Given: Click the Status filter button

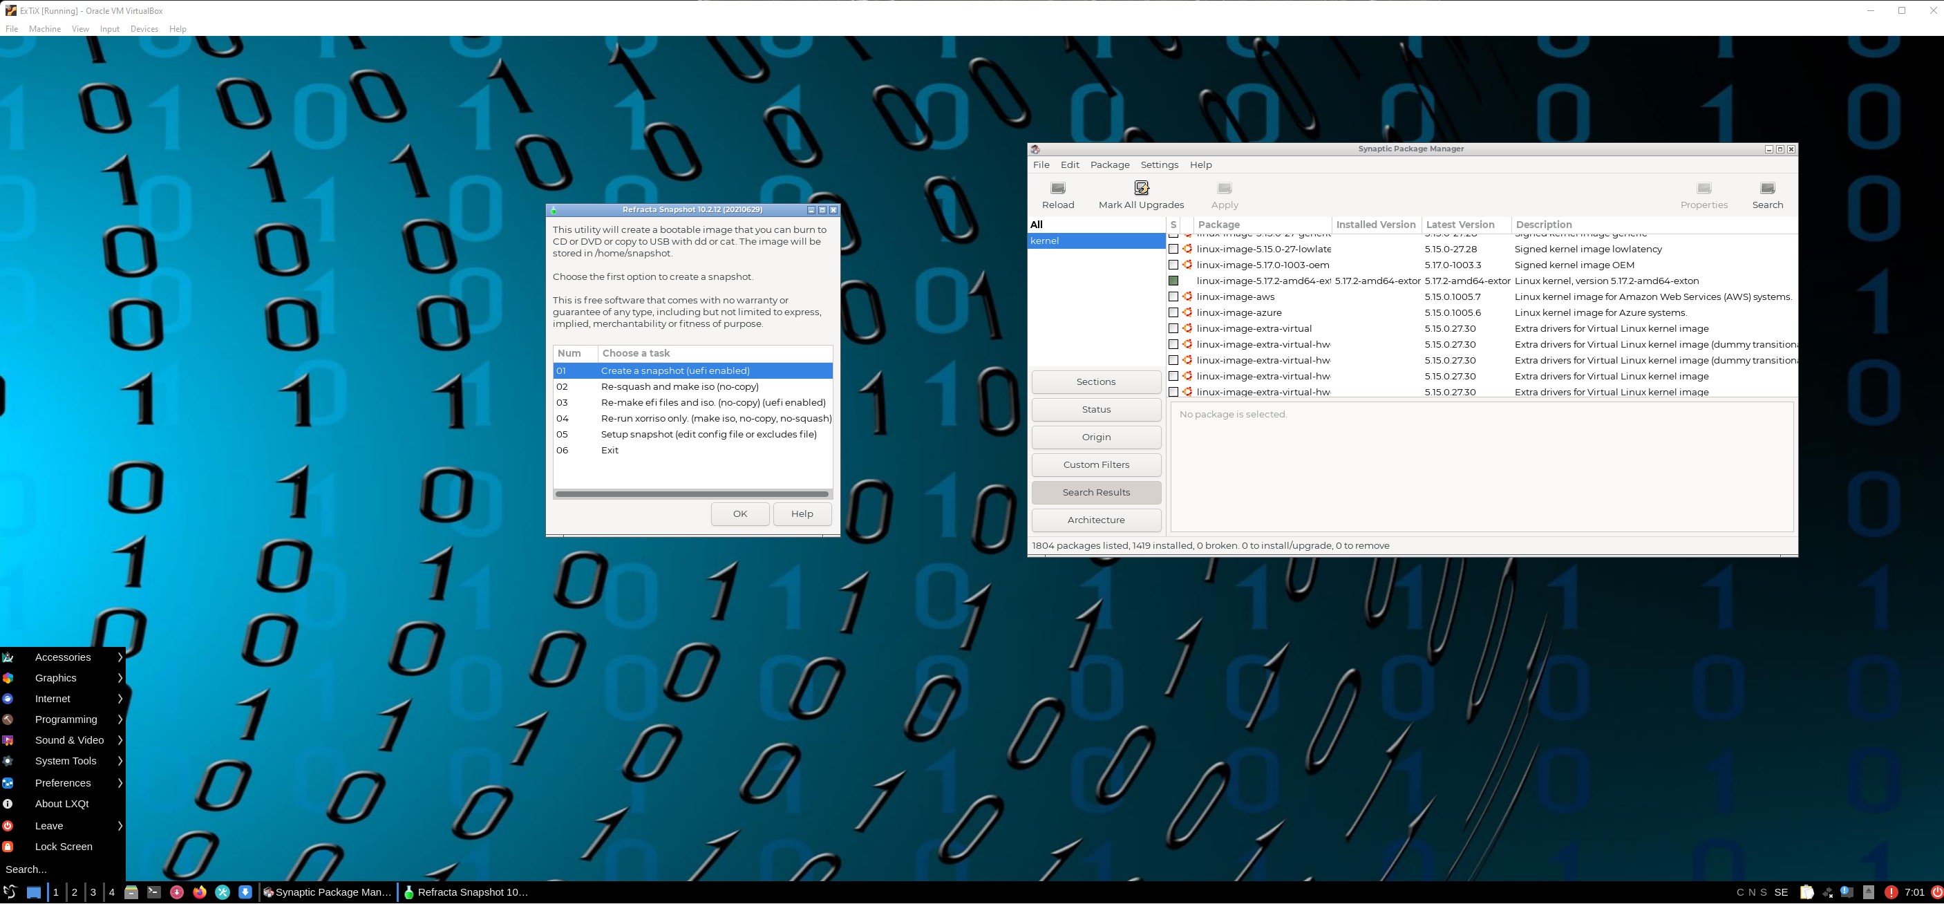Looking at the screenshot, I should (x=1096, y=409).
